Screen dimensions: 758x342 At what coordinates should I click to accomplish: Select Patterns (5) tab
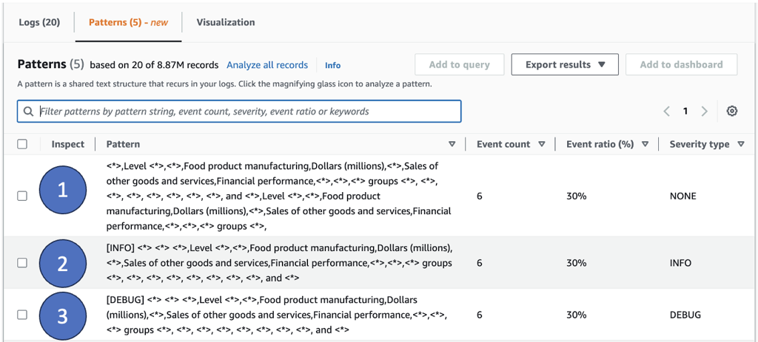point(128,22)
